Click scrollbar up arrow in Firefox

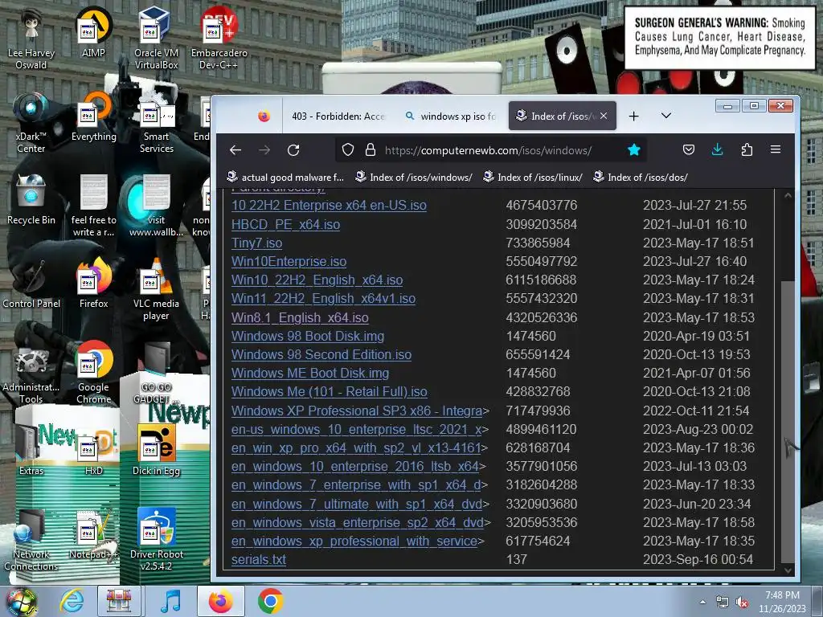788,195
